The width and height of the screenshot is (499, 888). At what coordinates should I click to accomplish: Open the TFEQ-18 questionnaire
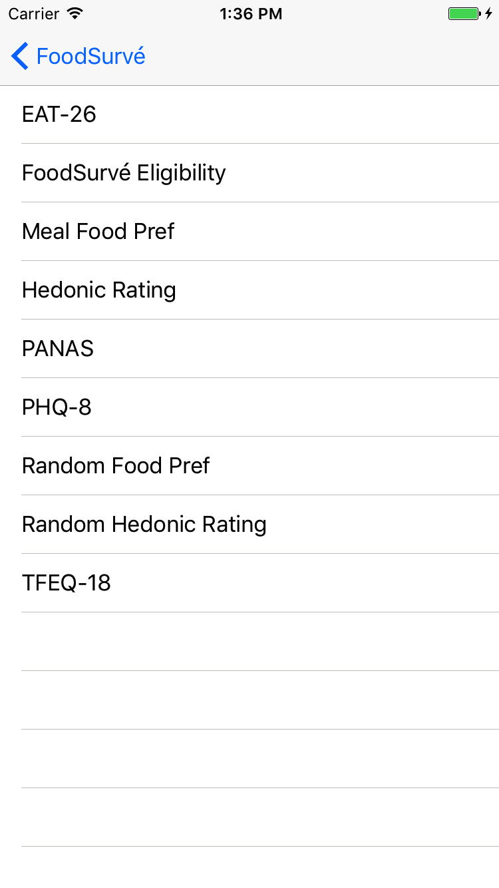249,583
